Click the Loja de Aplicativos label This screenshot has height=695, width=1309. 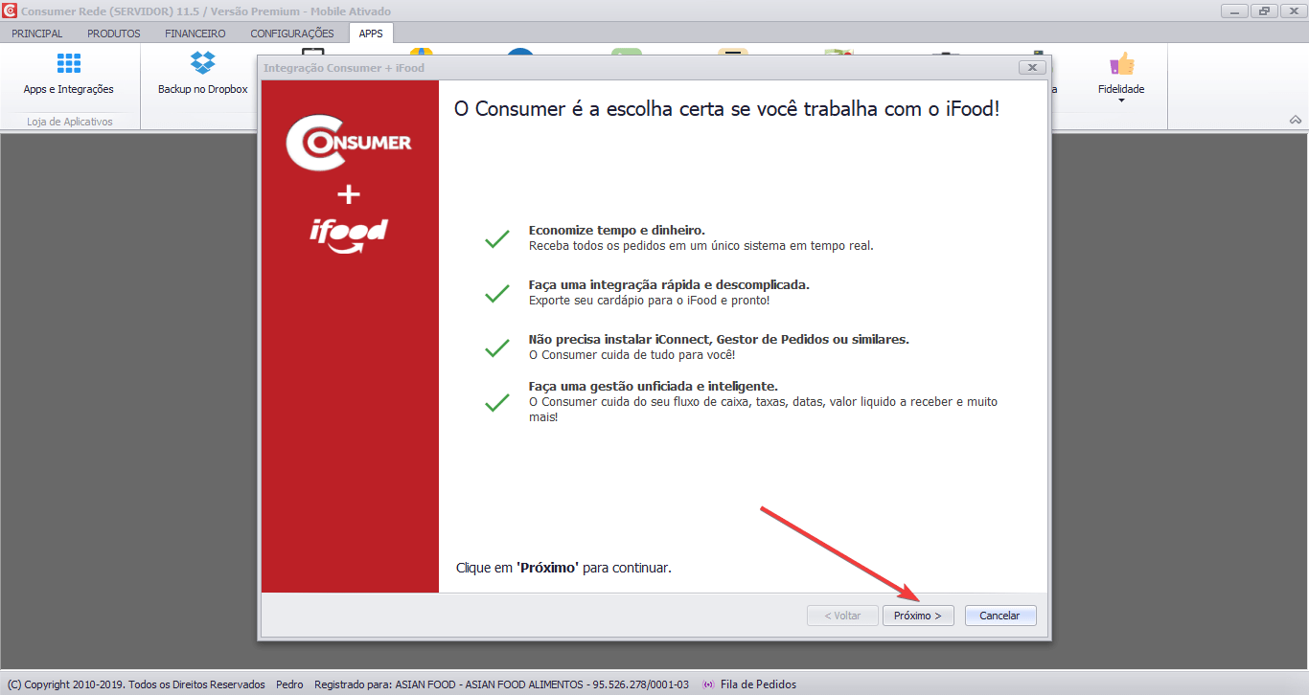pos(67,121)
